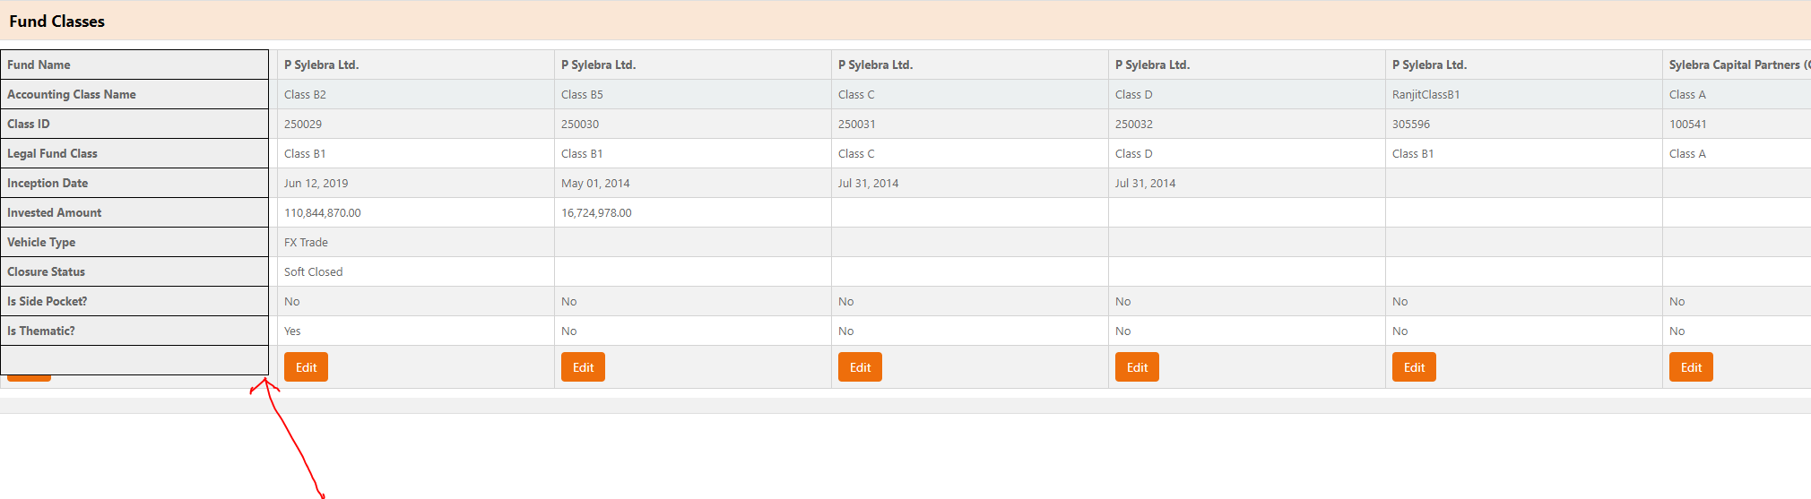The height and width of the screenshot is (499, 1811).
Task: Click Edit button under Class C column
Action: coord(860,367)
